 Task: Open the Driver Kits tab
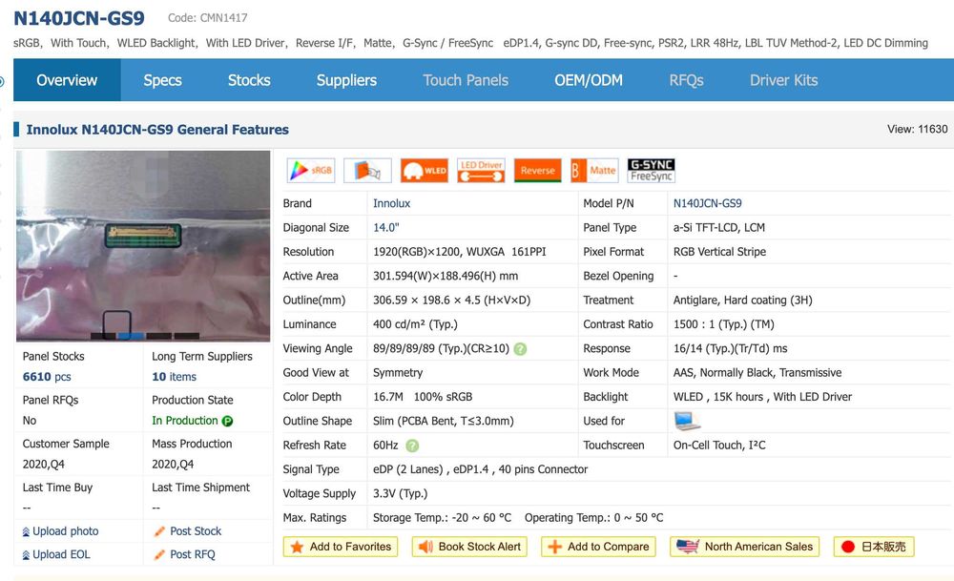tap(783, 80)
